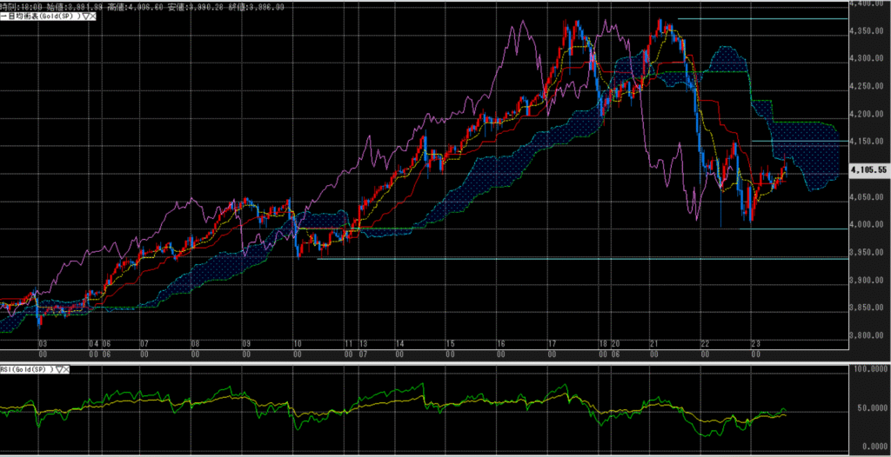The width and height of the screenshot is (891, 457).
Task: Click date label 10 on time axis
Action: (298, 344)
